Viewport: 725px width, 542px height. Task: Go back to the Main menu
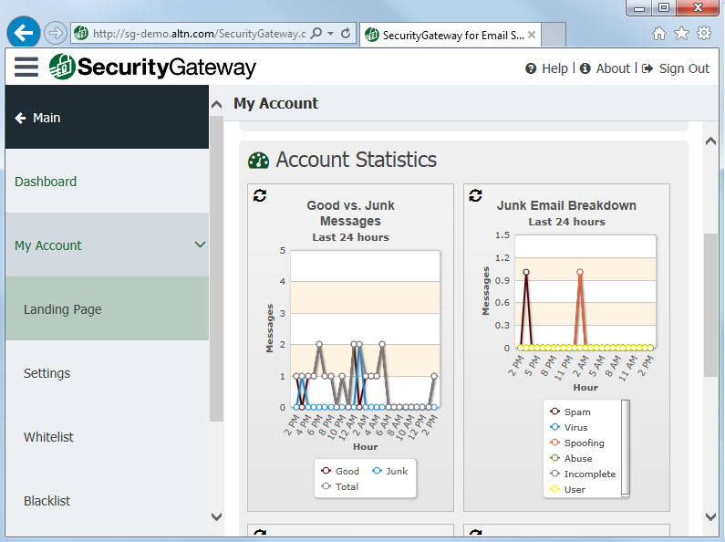tap(107, 118)
